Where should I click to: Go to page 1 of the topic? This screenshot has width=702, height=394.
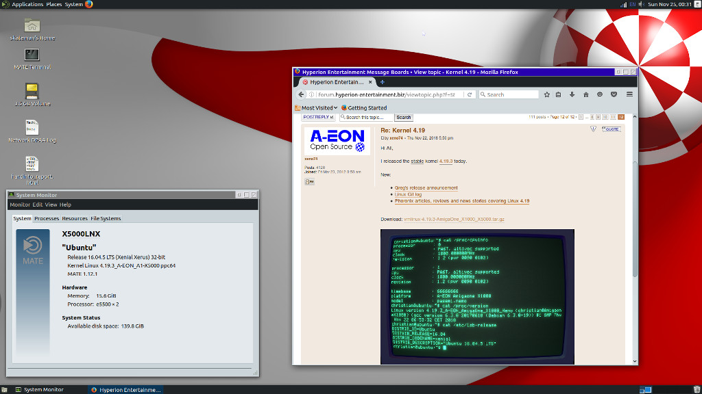point(581,117)
